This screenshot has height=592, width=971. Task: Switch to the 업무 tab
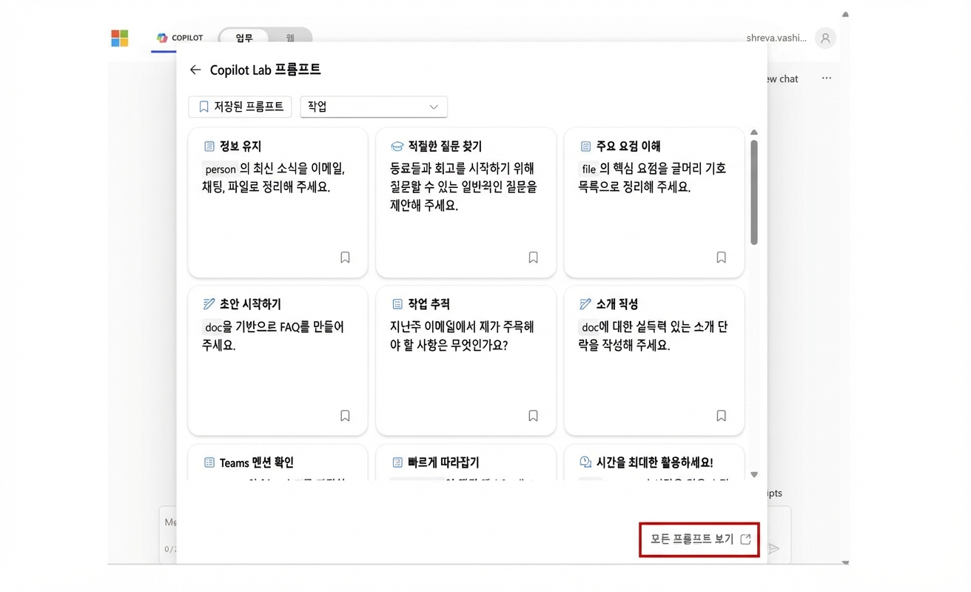244,38
